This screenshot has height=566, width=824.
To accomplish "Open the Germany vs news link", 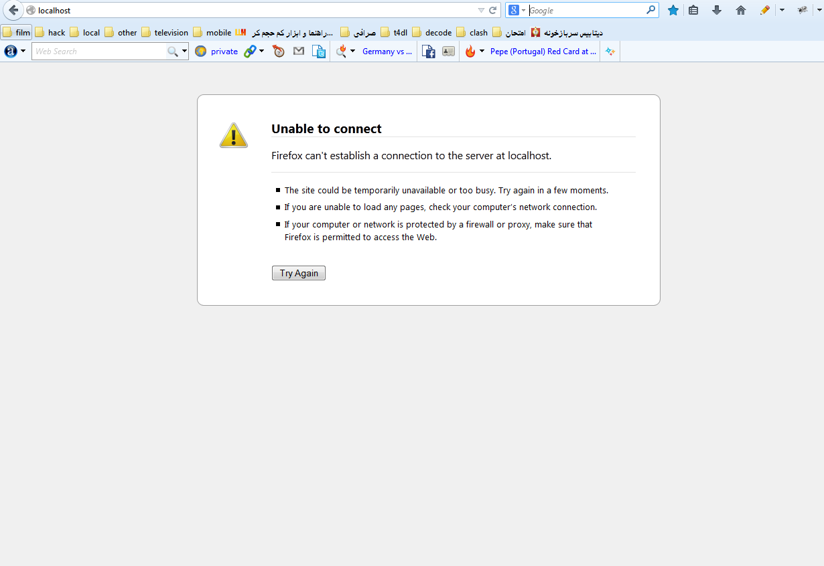I will point(387,51).
